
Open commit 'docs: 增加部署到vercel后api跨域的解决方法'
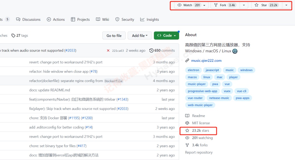coord(64,155)
